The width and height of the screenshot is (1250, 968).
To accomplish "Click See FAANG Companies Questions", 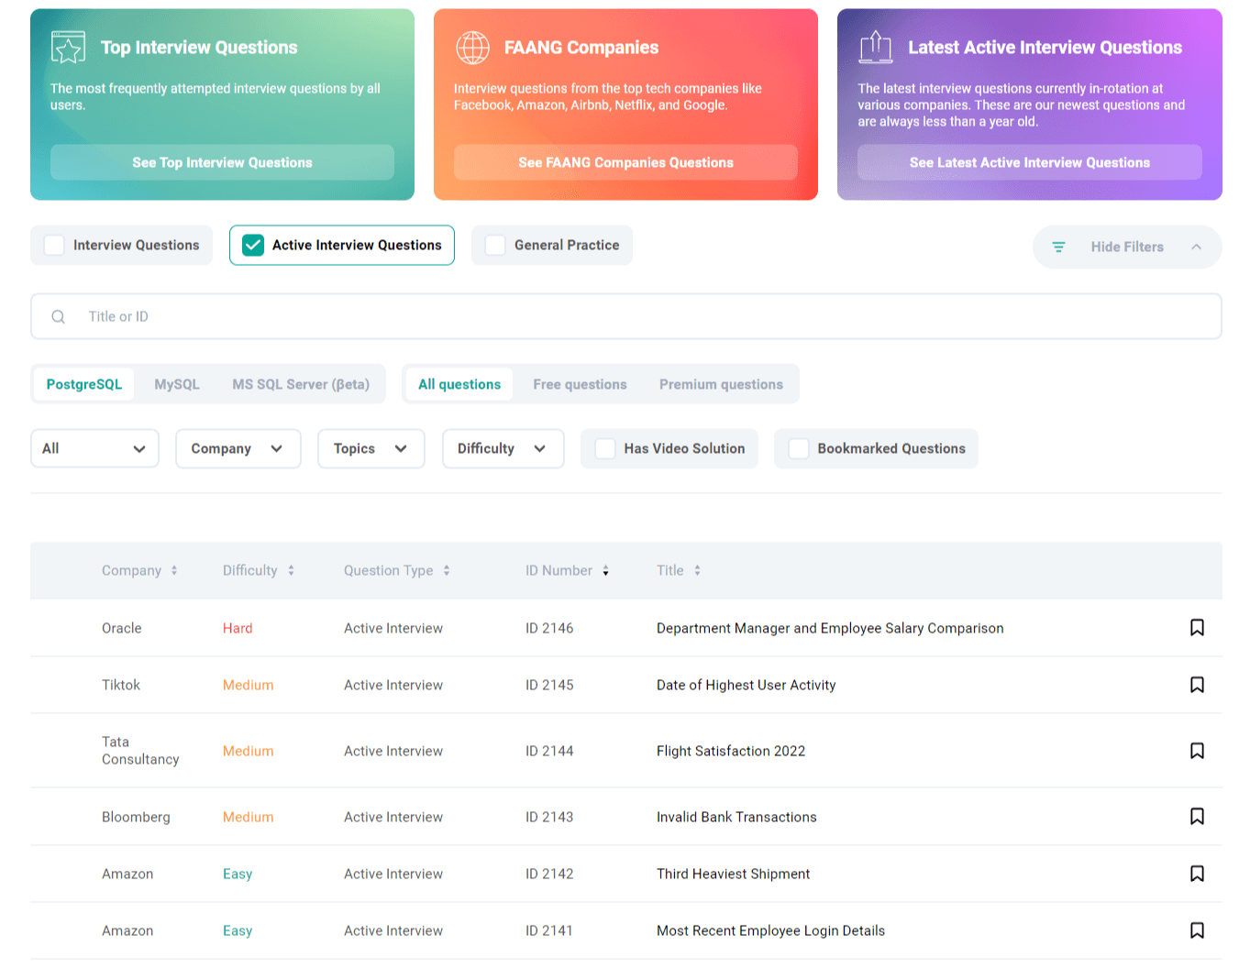I will pyautogui.click(x=625, y=162).
